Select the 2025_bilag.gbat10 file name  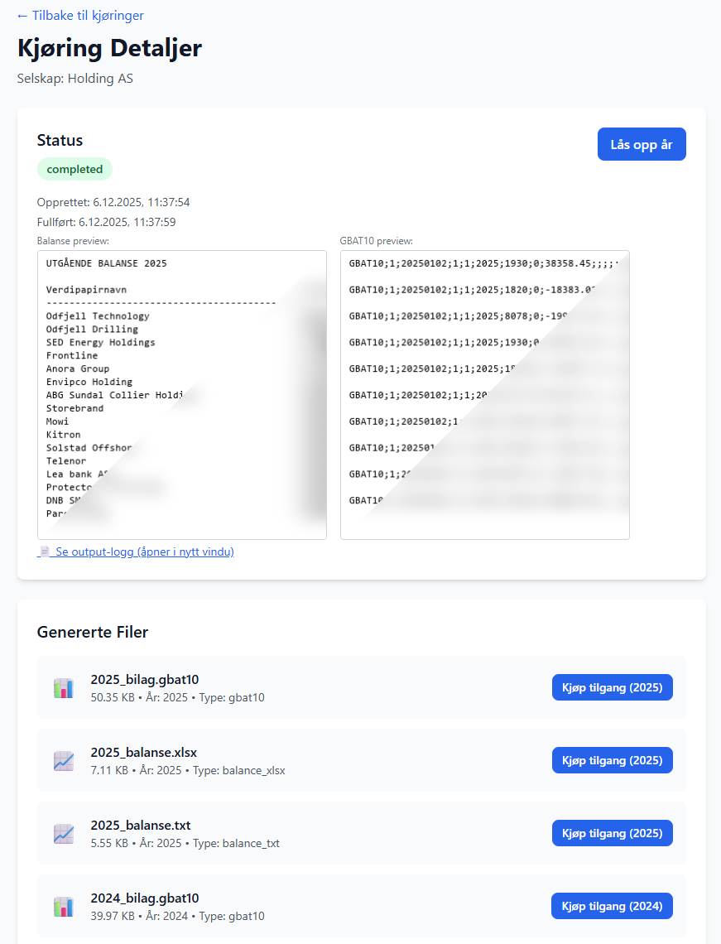(145, 680)
